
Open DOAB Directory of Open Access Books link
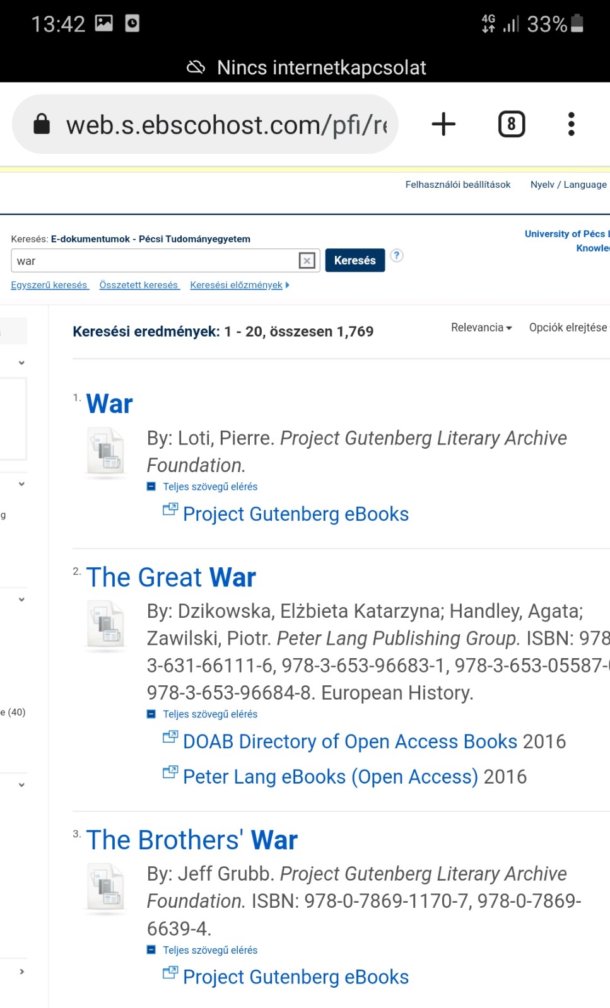[x=349, y=741]
